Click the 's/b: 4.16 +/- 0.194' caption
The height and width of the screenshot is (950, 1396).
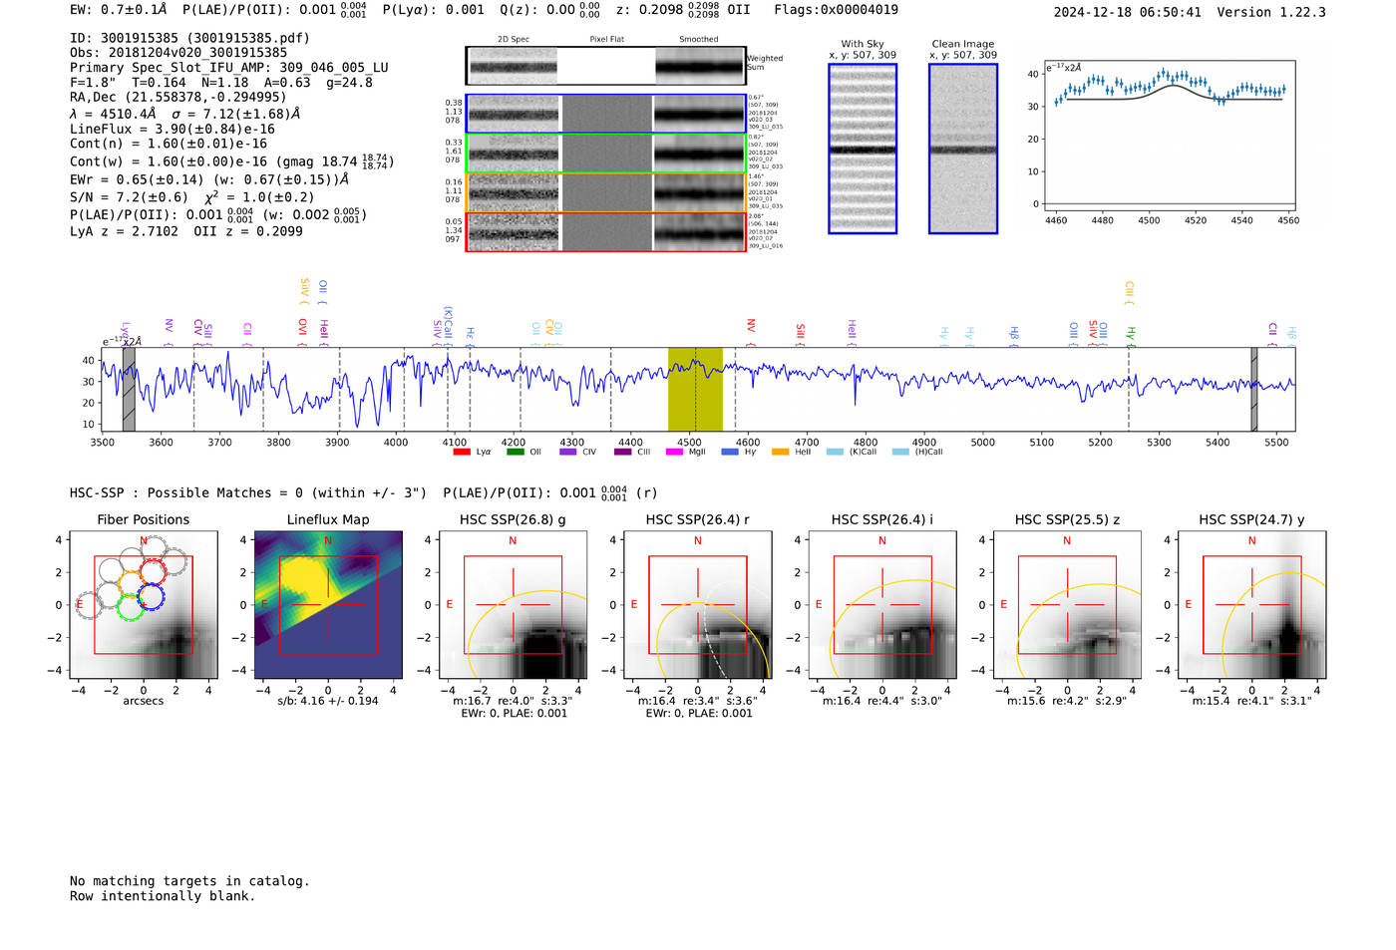(x=328, y=701)
